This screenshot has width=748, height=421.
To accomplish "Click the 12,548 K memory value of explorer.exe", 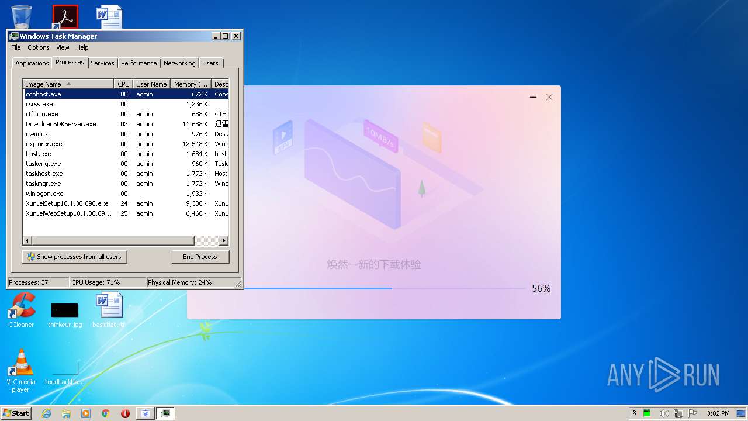I will [x=195, y=144].
